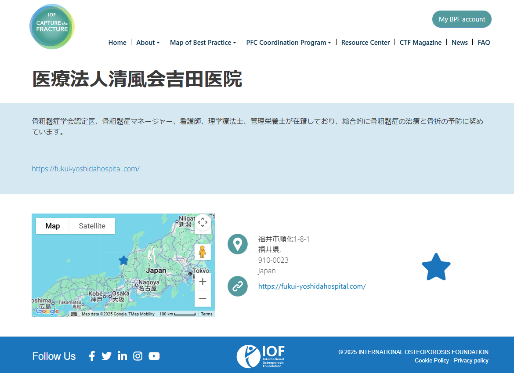Screen dimensions: 514x373
Task: Open the Twitter social icon
Action: [106, 356]
